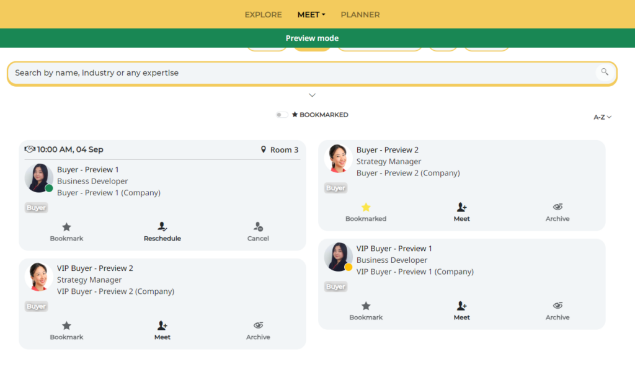Click Meet icon on VIP Buyer - Preview 1 card
635x372 pixels.
click(x=461, y=306)
